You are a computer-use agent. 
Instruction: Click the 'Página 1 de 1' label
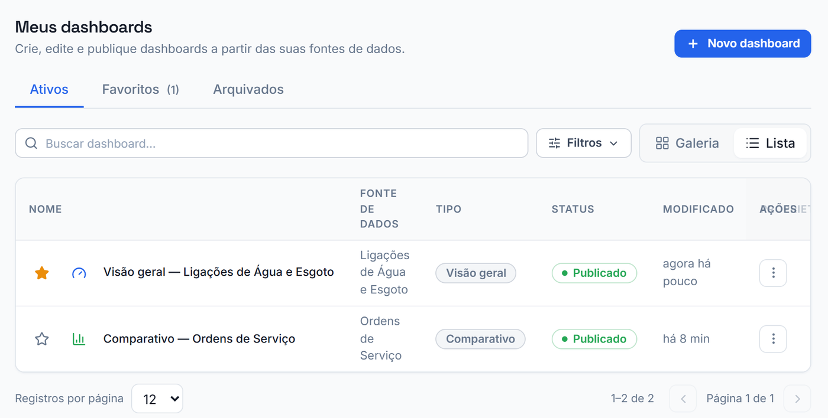coord(740,399)
